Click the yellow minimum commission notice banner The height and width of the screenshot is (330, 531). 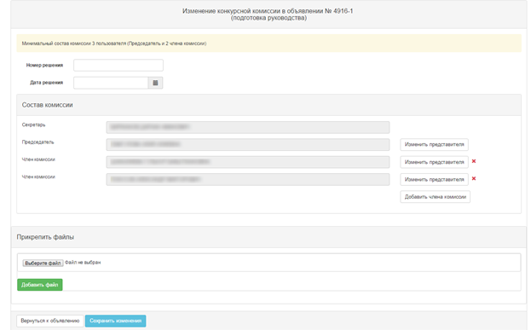point(268,43)
